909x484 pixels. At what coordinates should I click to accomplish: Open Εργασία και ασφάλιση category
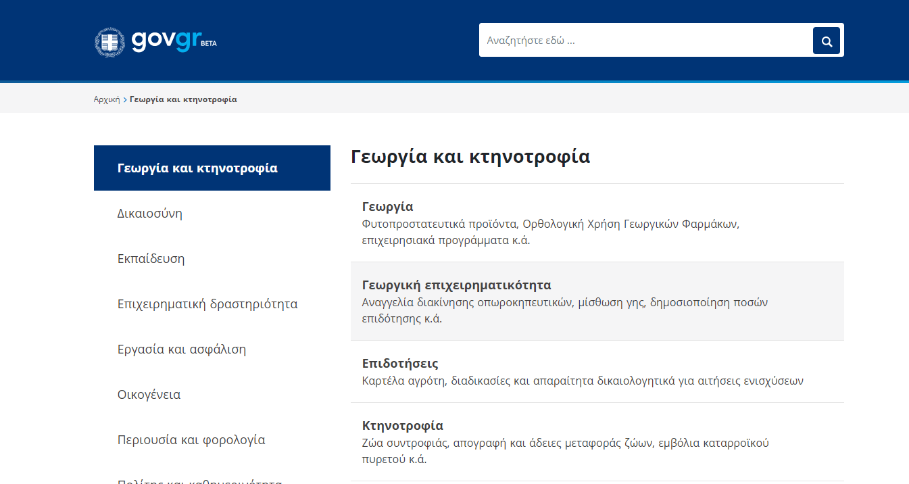tap(182, 349)
